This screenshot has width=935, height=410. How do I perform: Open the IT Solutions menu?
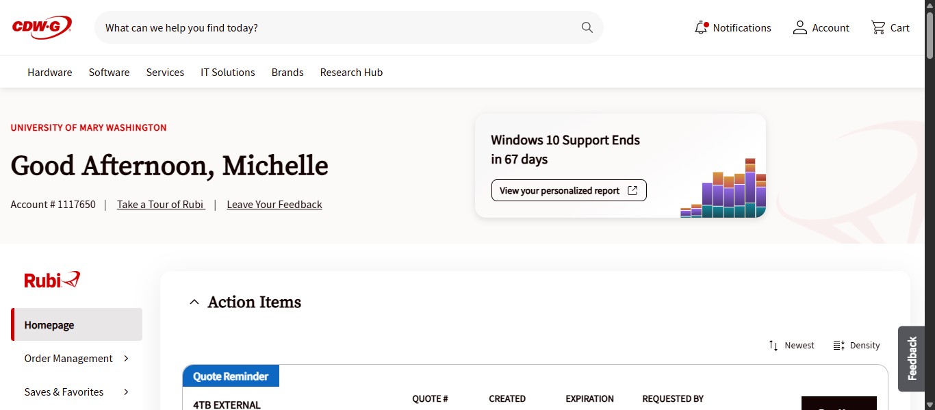click(x=227, y=73)
